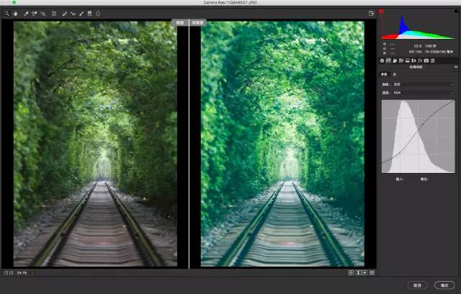The height and width of the screenshot is (294, 461).
Task: Click the save image export icon
Action: 372,13
